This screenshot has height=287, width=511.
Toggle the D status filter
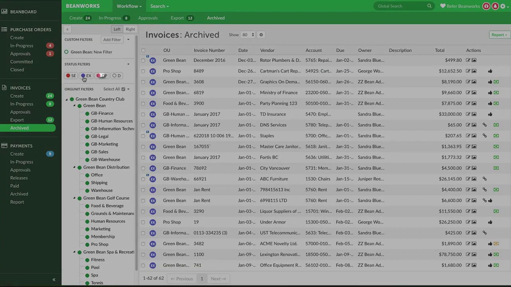coord(116,76)
